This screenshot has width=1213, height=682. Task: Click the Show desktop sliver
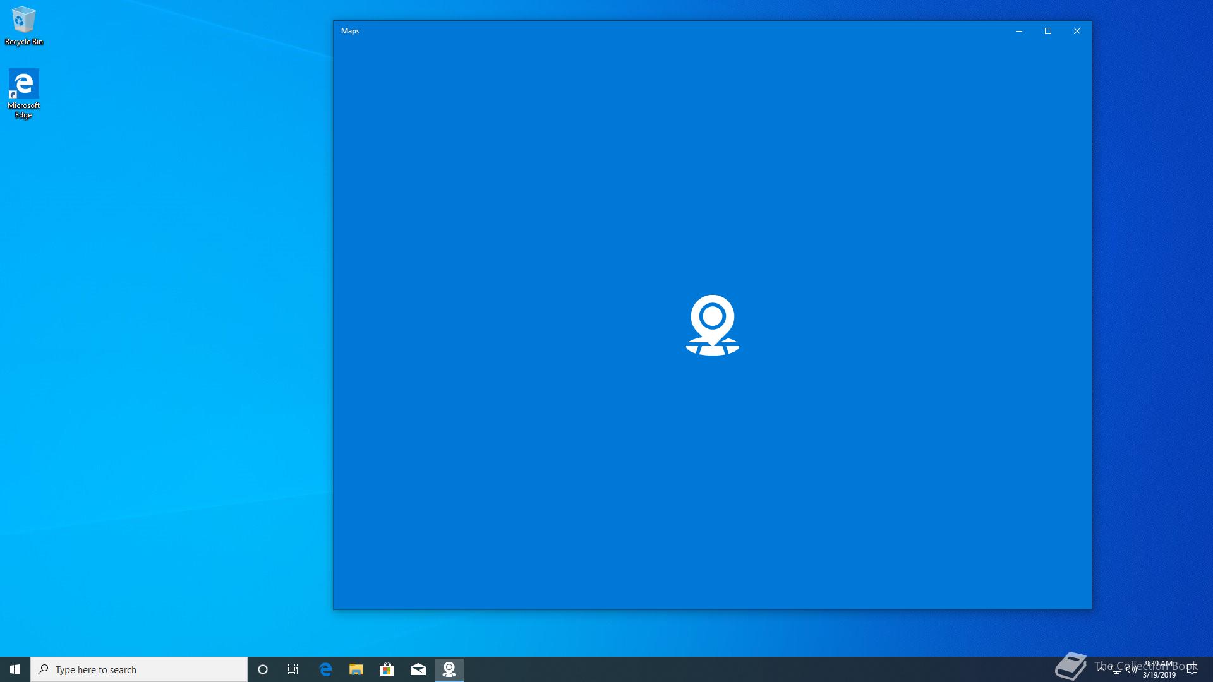pos(1210,669)
